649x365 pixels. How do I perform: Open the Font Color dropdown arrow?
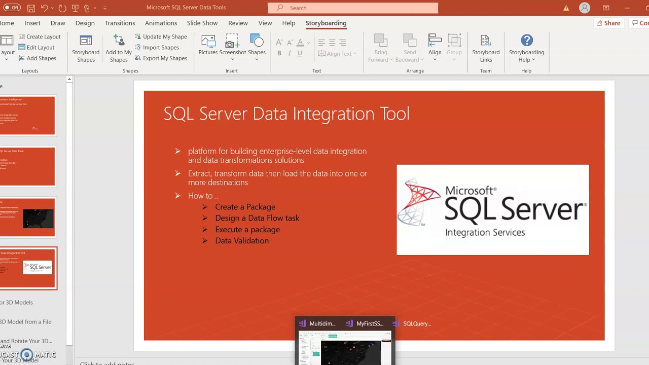[308, 43]
